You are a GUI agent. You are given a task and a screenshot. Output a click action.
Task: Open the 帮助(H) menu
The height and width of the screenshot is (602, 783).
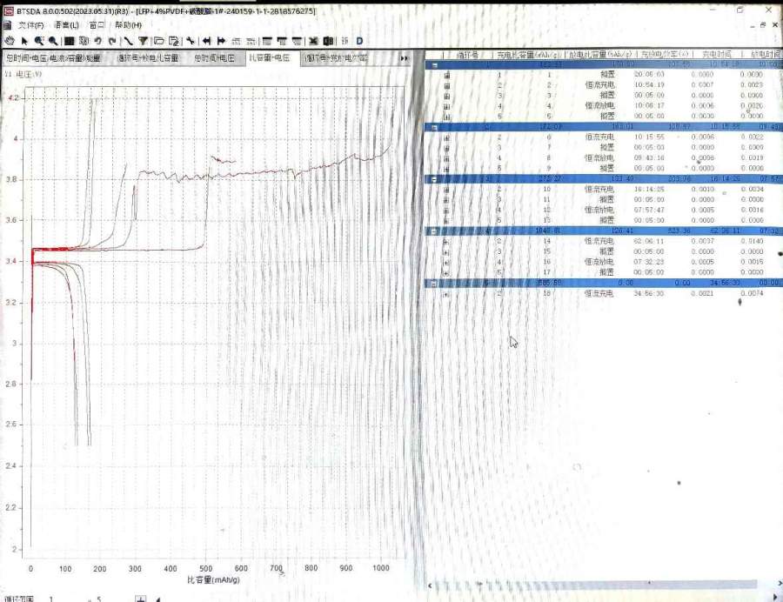click(129, 25)
